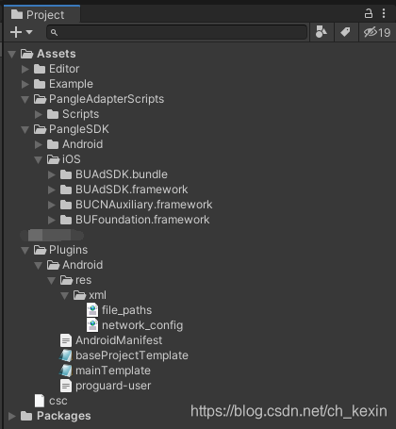Expand the BUAdSDK.framework arrow

[52, 190]
